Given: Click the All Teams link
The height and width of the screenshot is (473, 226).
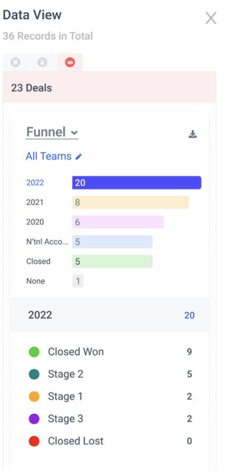Looking at the screenshot, I should [x=49, y=156].
